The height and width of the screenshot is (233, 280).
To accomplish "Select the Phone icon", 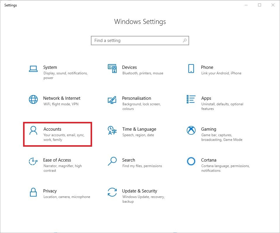I will coord(191,69).
